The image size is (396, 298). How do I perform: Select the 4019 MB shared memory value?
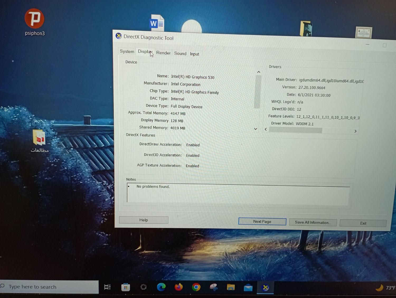click(x=178, y=128)
